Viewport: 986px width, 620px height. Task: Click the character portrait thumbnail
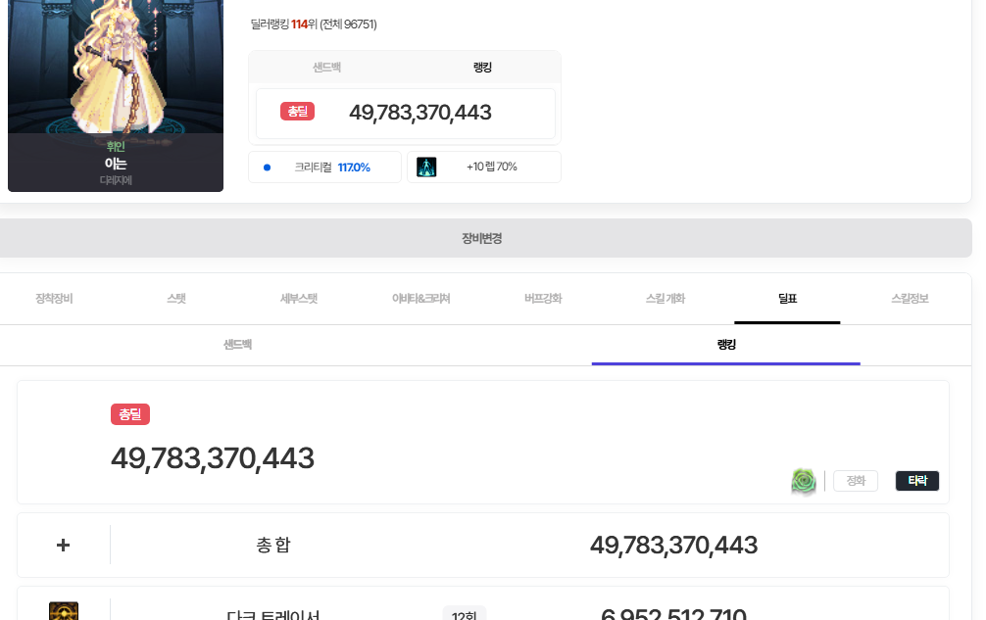116,69
